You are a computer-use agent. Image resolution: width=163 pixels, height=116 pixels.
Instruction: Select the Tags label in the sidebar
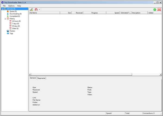[11, 33]
